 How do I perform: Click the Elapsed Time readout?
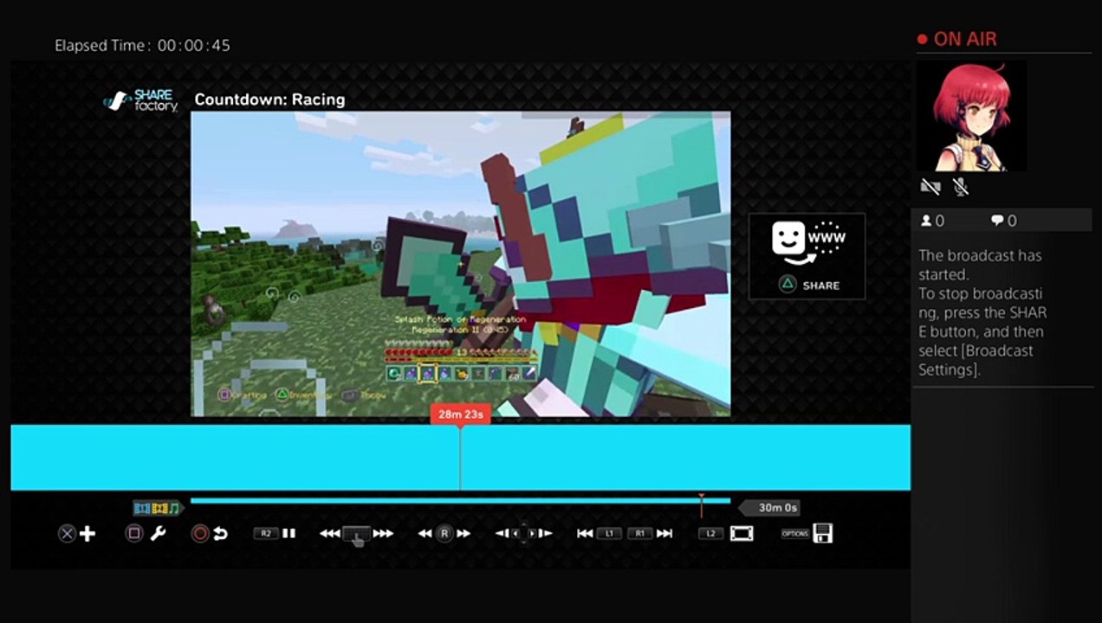click(x=142, y=45)
